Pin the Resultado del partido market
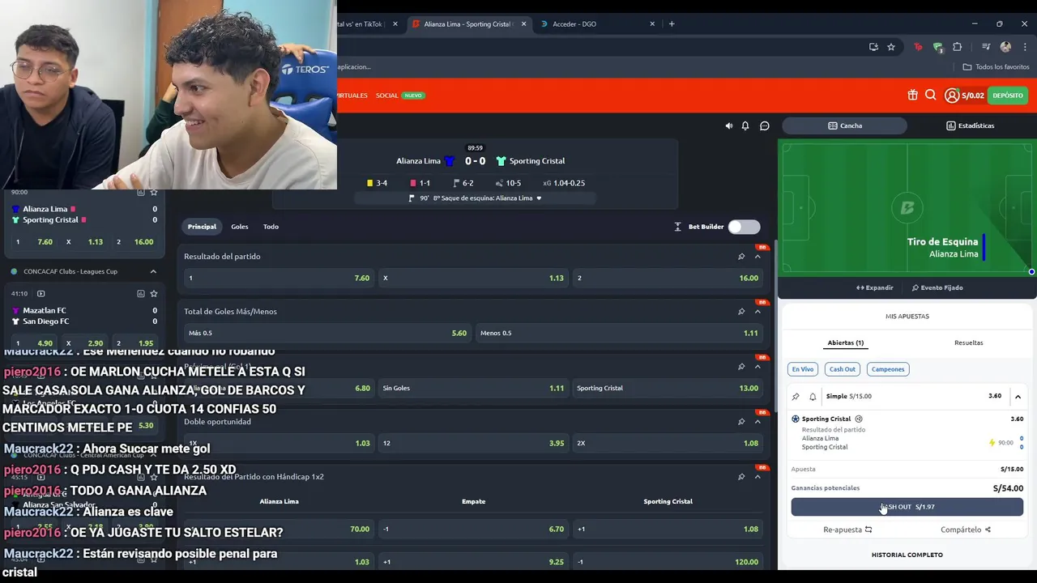1037x583 pixels. click(x=740, y=257)
